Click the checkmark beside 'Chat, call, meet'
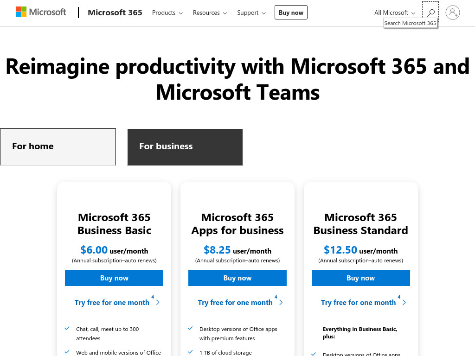The image size is (475, 356). click(x=67, y=328)
